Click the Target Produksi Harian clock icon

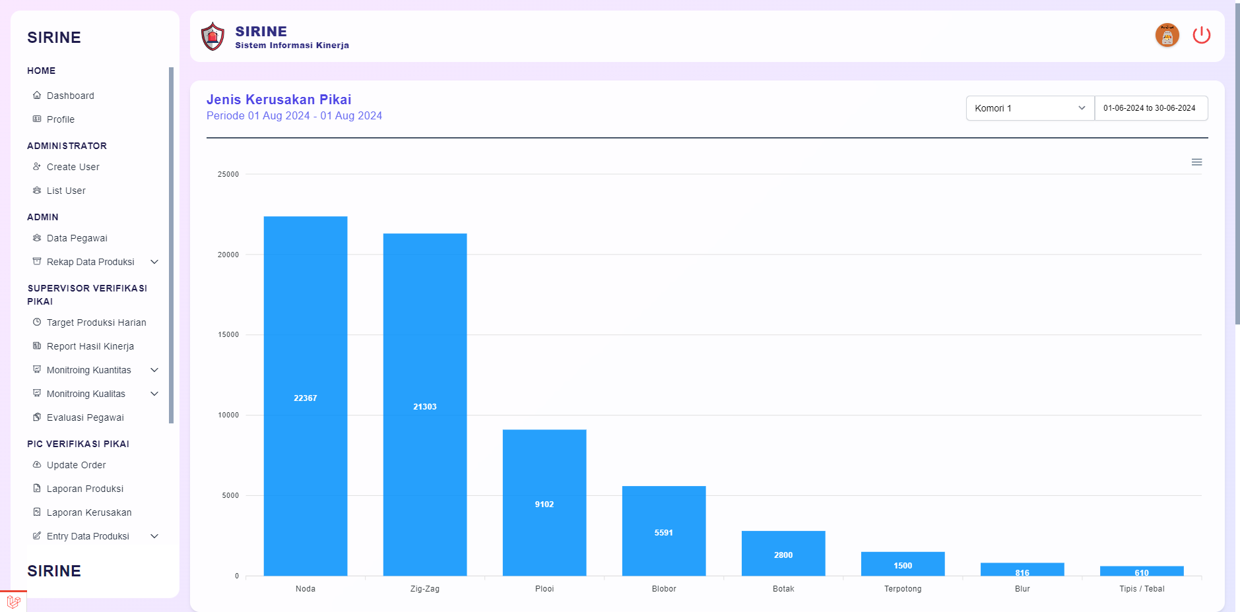(37, 322)
